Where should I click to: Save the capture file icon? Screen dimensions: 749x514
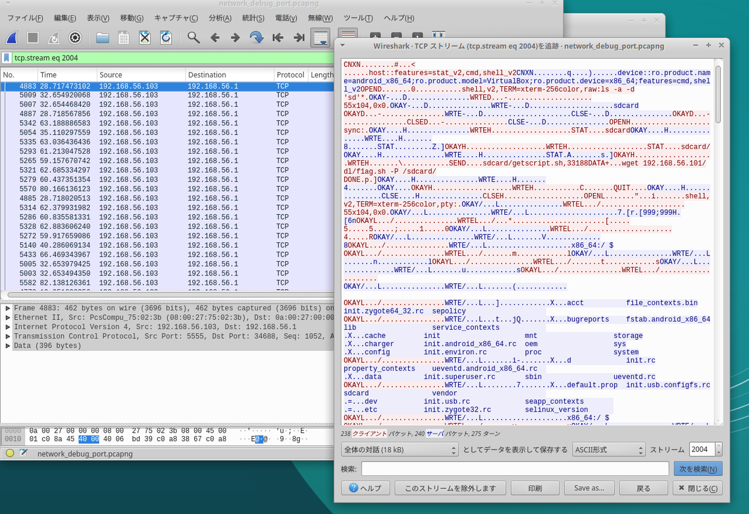coord(124,37)
